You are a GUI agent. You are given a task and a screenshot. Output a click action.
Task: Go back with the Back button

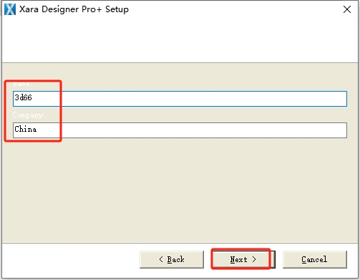pyautogui.click(x=172, y=259)
